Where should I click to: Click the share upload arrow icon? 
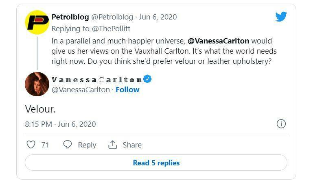[x=112, y=145]
